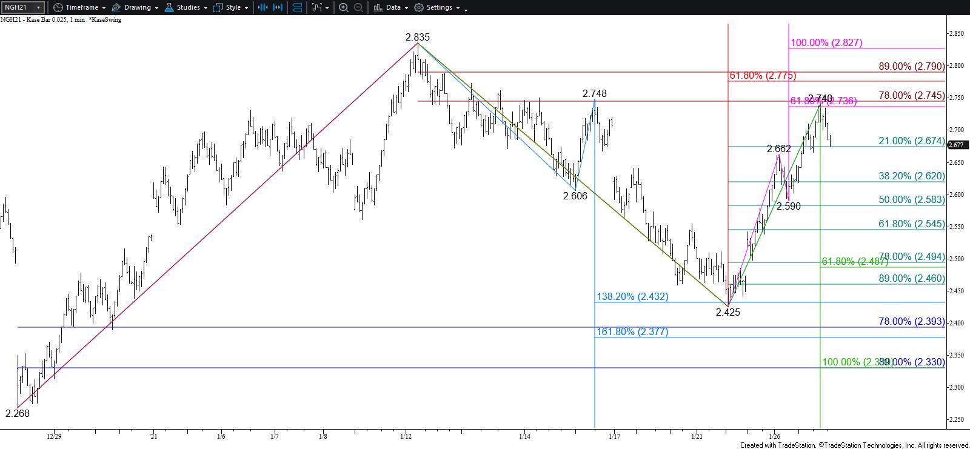Screen dimensions: 970x449
Task: Click the Style icon
Action: pyautogui.click(x=218, y=8)
